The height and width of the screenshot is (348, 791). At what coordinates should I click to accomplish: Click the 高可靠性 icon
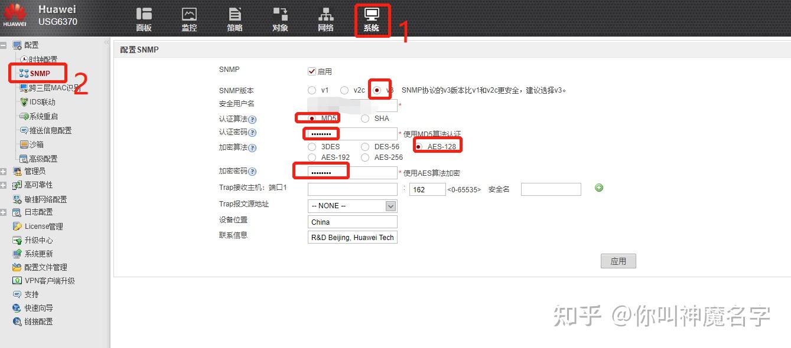tap(17, 185)
